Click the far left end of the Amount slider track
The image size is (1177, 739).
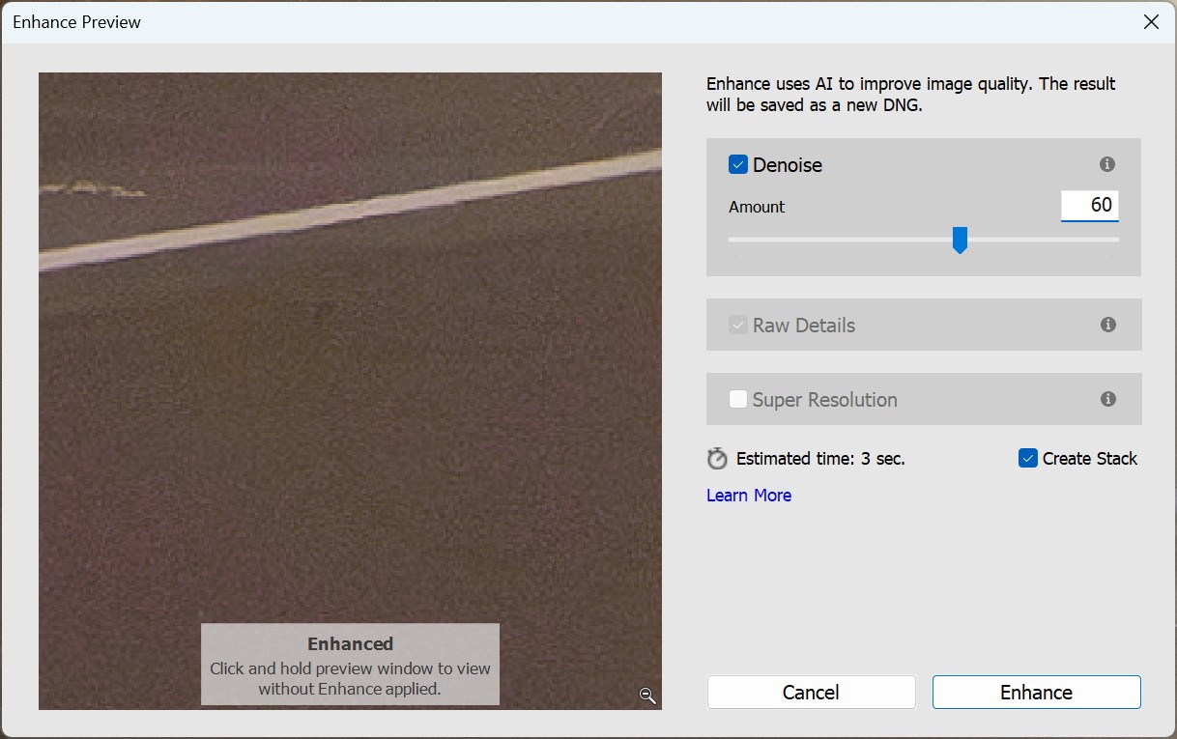click(732, 240)
